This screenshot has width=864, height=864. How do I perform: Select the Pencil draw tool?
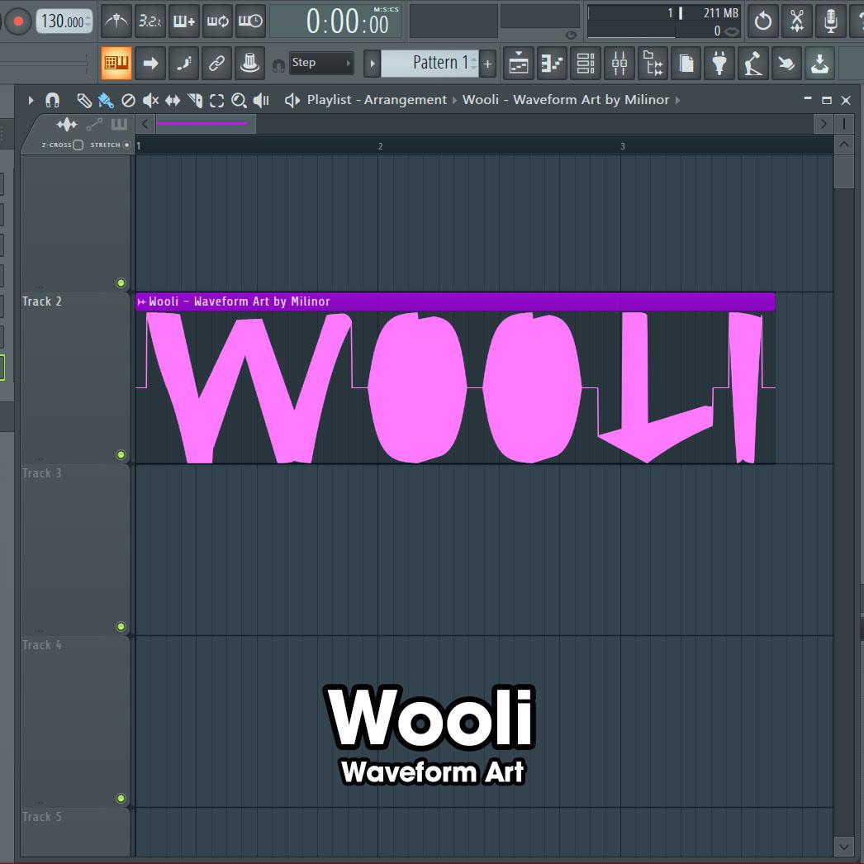coord(82,100)
